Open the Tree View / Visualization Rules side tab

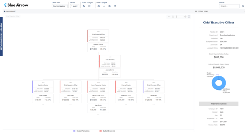point(1,37)
